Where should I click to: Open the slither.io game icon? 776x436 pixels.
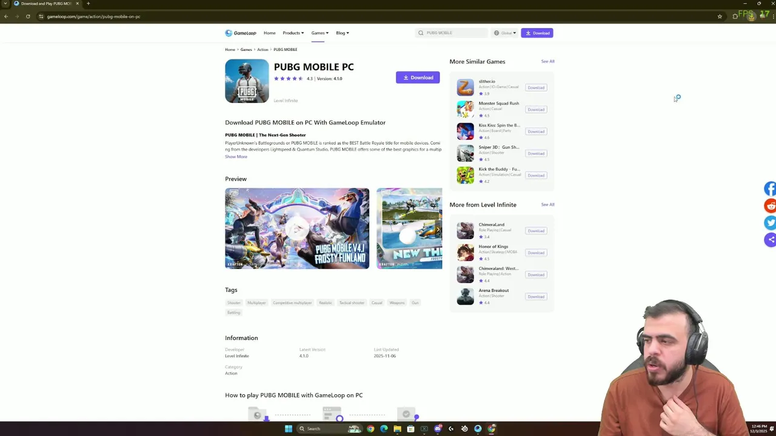pyautogui.click(x=465, y=87)
